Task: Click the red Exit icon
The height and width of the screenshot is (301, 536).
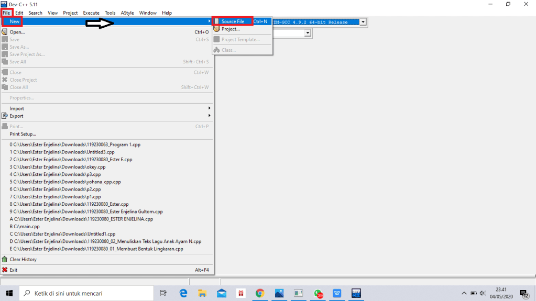Action: tap(5, 270)
